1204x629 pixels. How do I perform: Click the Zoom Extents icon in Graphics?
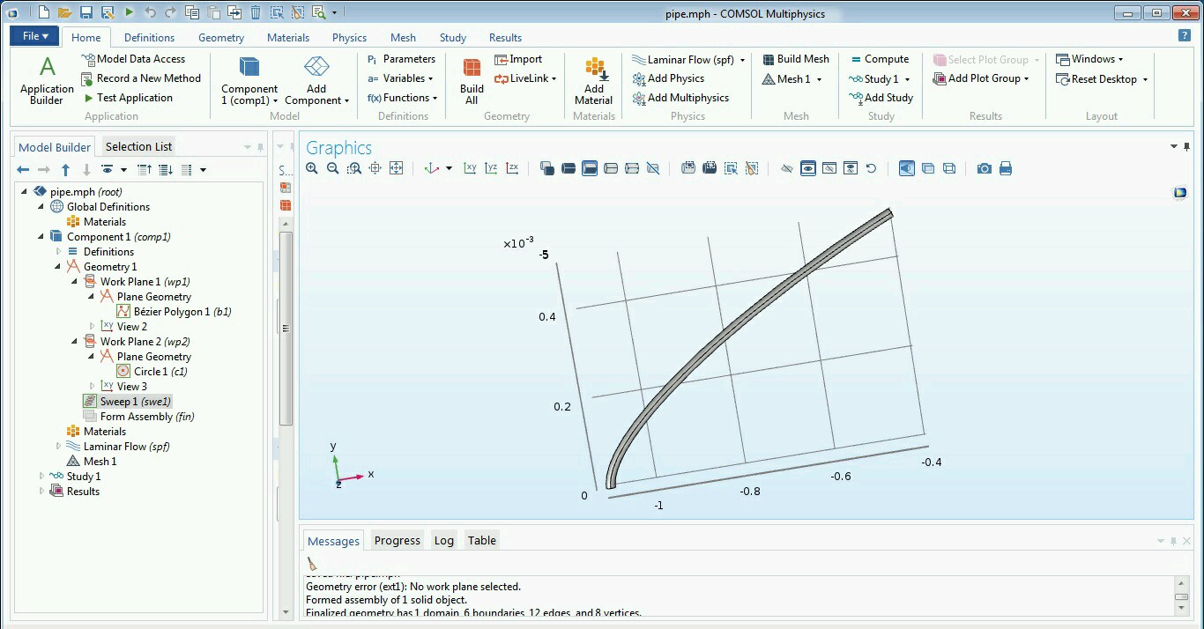tap(397, 168)
